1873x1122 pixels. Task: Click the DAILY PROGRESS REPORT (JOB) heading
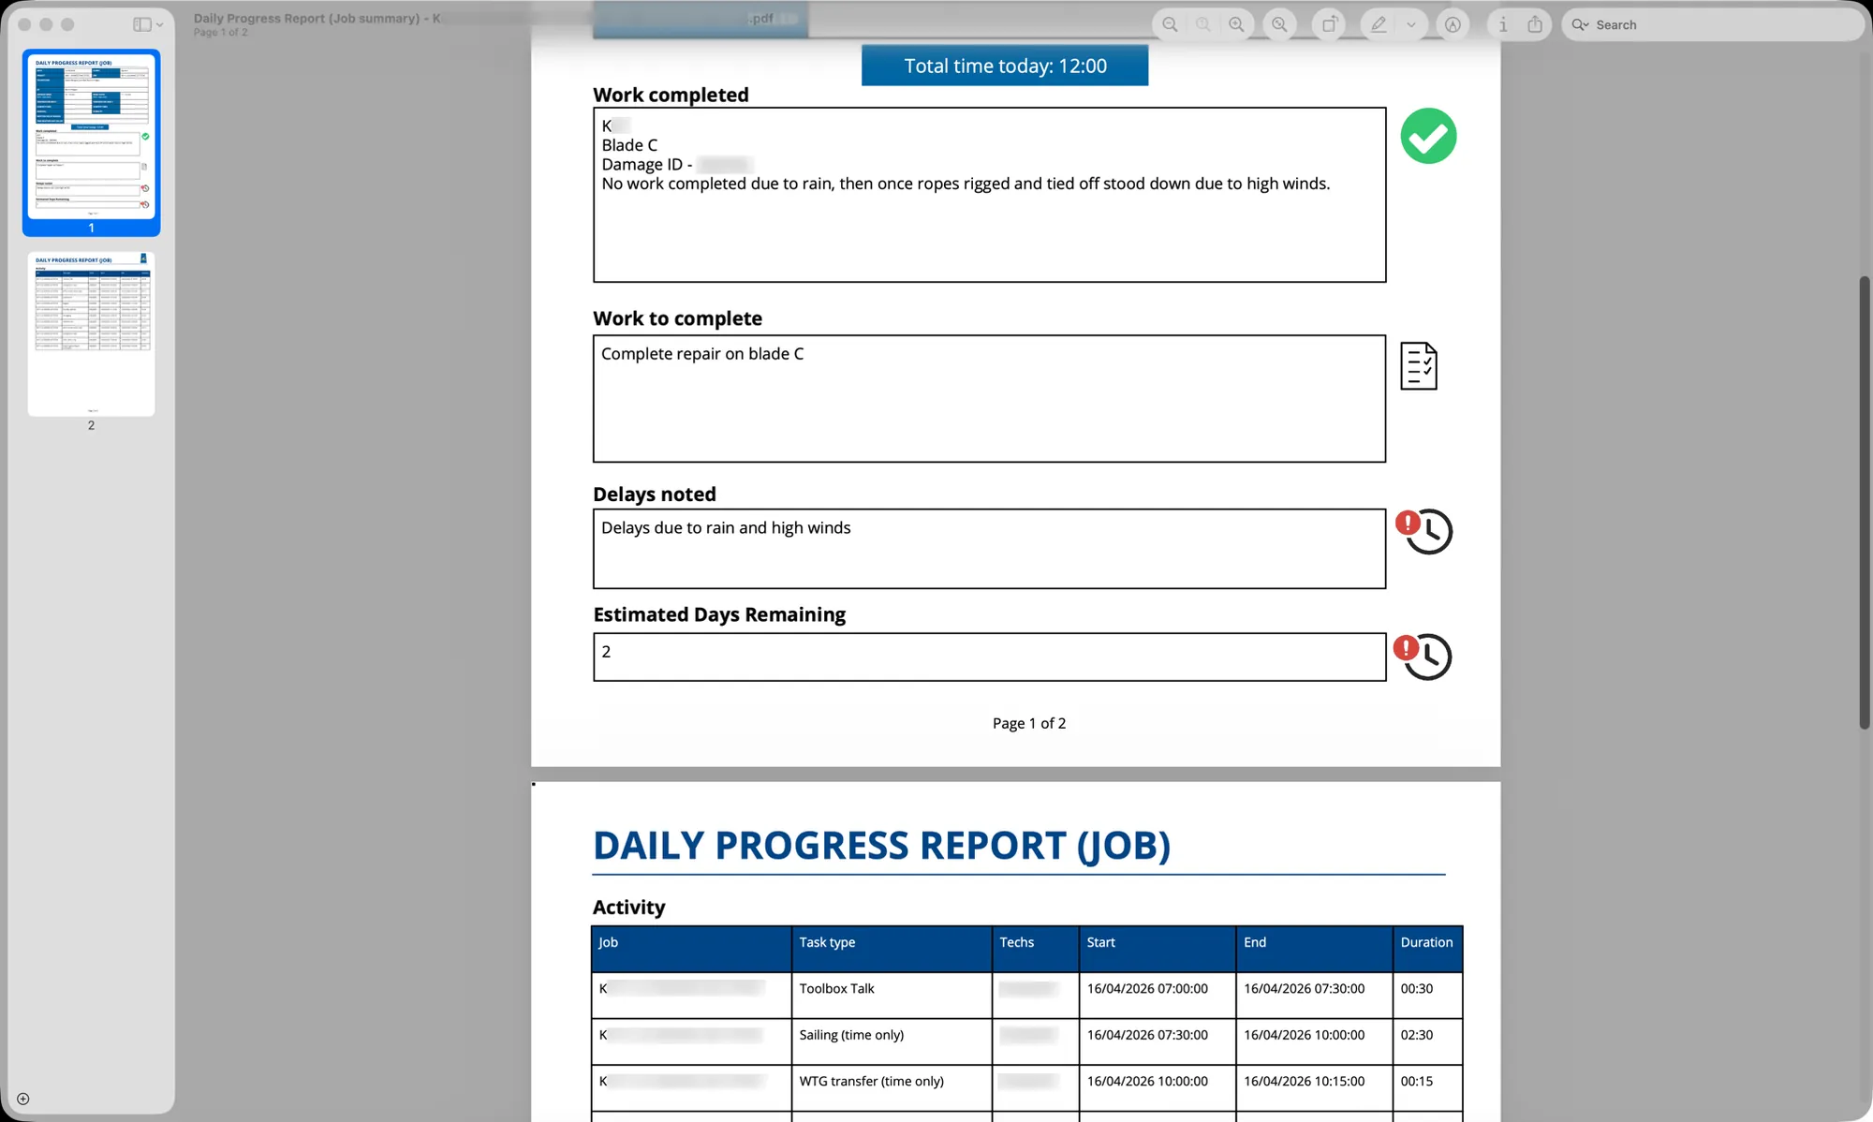click(881, 846)
